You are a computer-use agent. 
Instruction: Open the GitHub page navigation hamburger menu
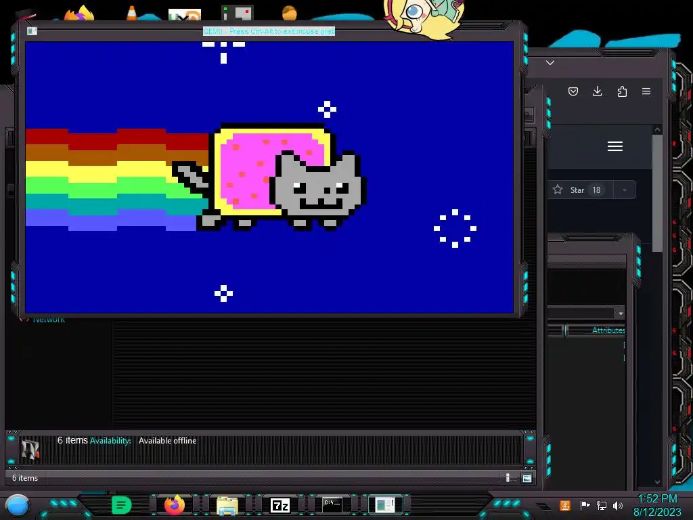[x=614, y=146]
